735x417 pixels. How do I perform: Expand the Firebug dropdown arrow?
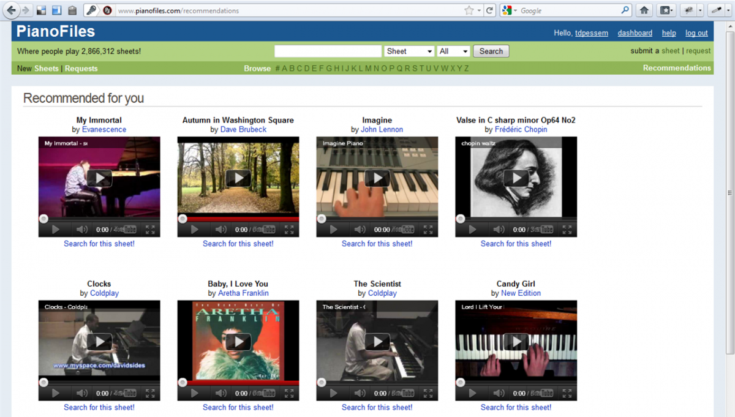point(700,10)
